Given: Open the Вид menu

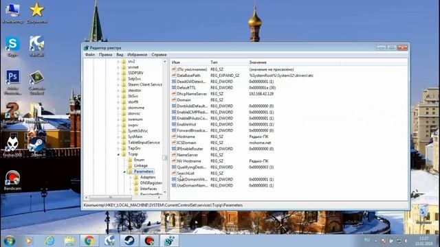Looking at the screenshot, I should (120, 55).
